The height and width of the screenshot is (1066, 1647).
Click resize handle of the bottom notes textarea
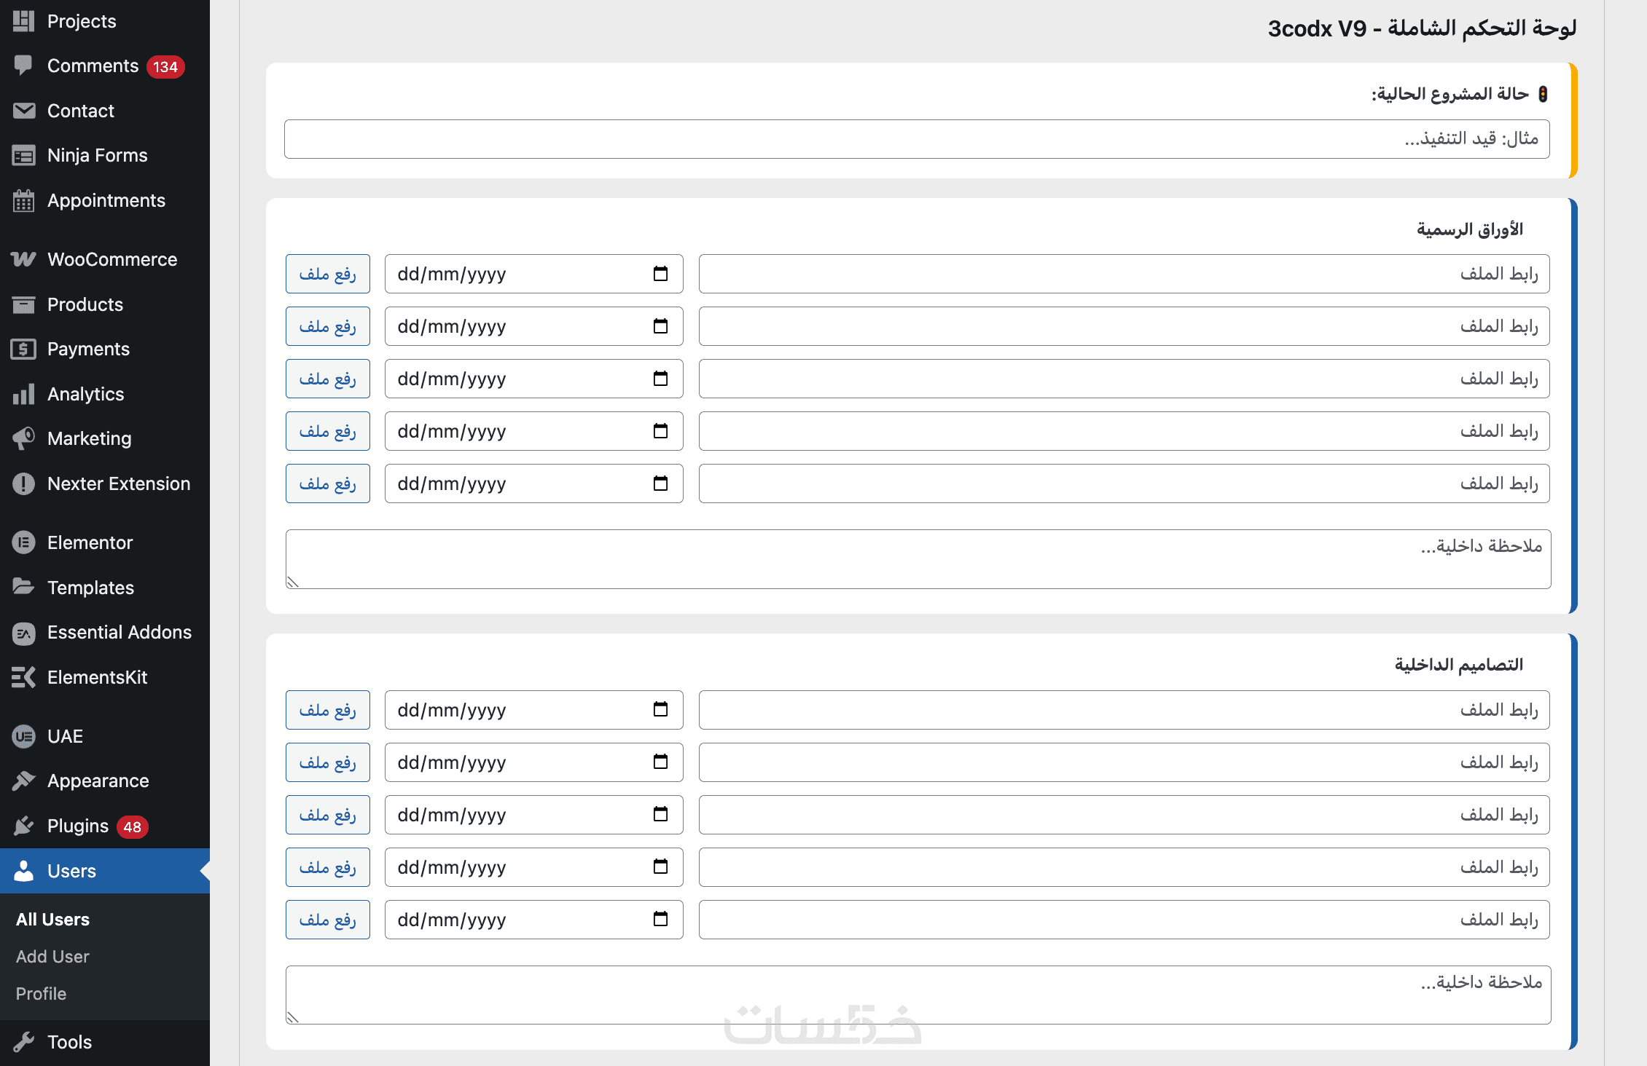(x=293, y=1017)
